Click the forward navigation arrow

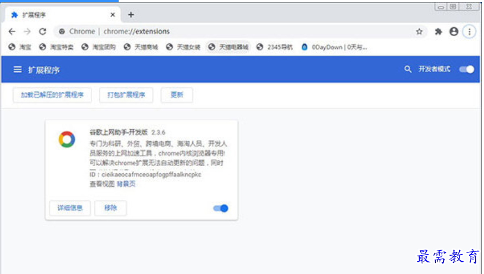(27, 32)
